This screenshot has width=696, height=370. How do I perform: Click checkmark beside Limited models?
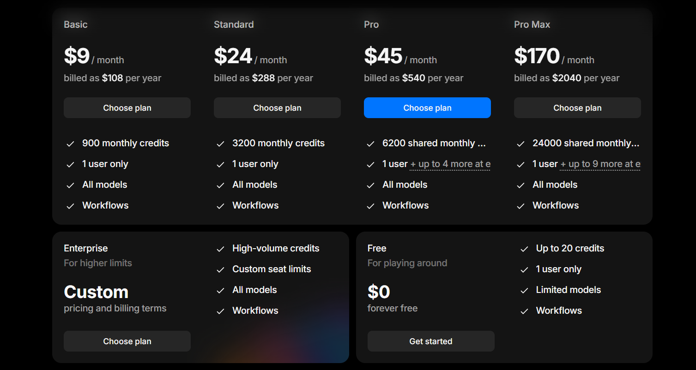pyautogui.click(x=524, y=291)
